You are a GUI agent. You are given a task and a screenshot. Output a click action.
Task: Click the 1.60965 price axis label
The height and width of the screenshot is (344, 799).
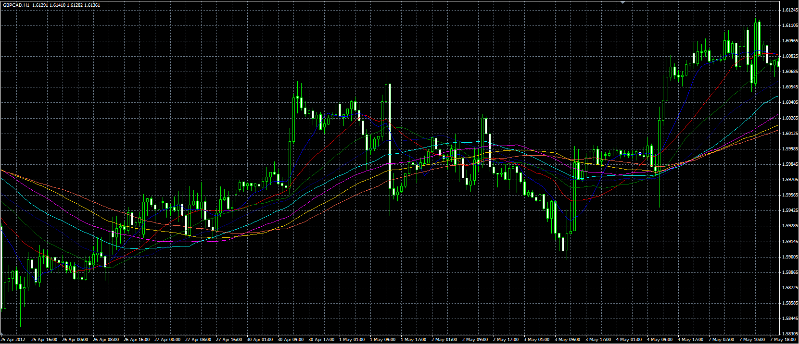point(790,41)
